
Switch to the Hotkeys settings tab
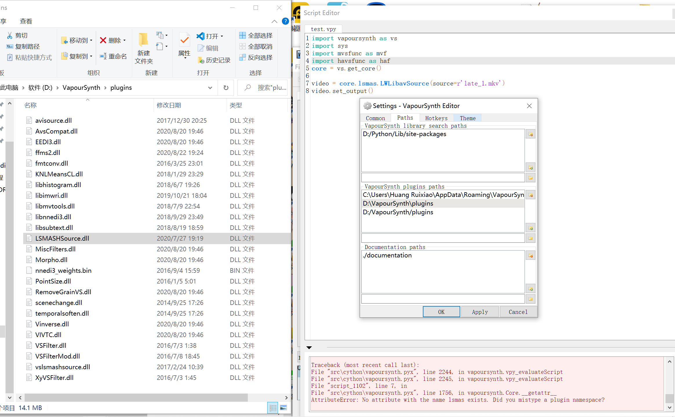coord(436,118)
